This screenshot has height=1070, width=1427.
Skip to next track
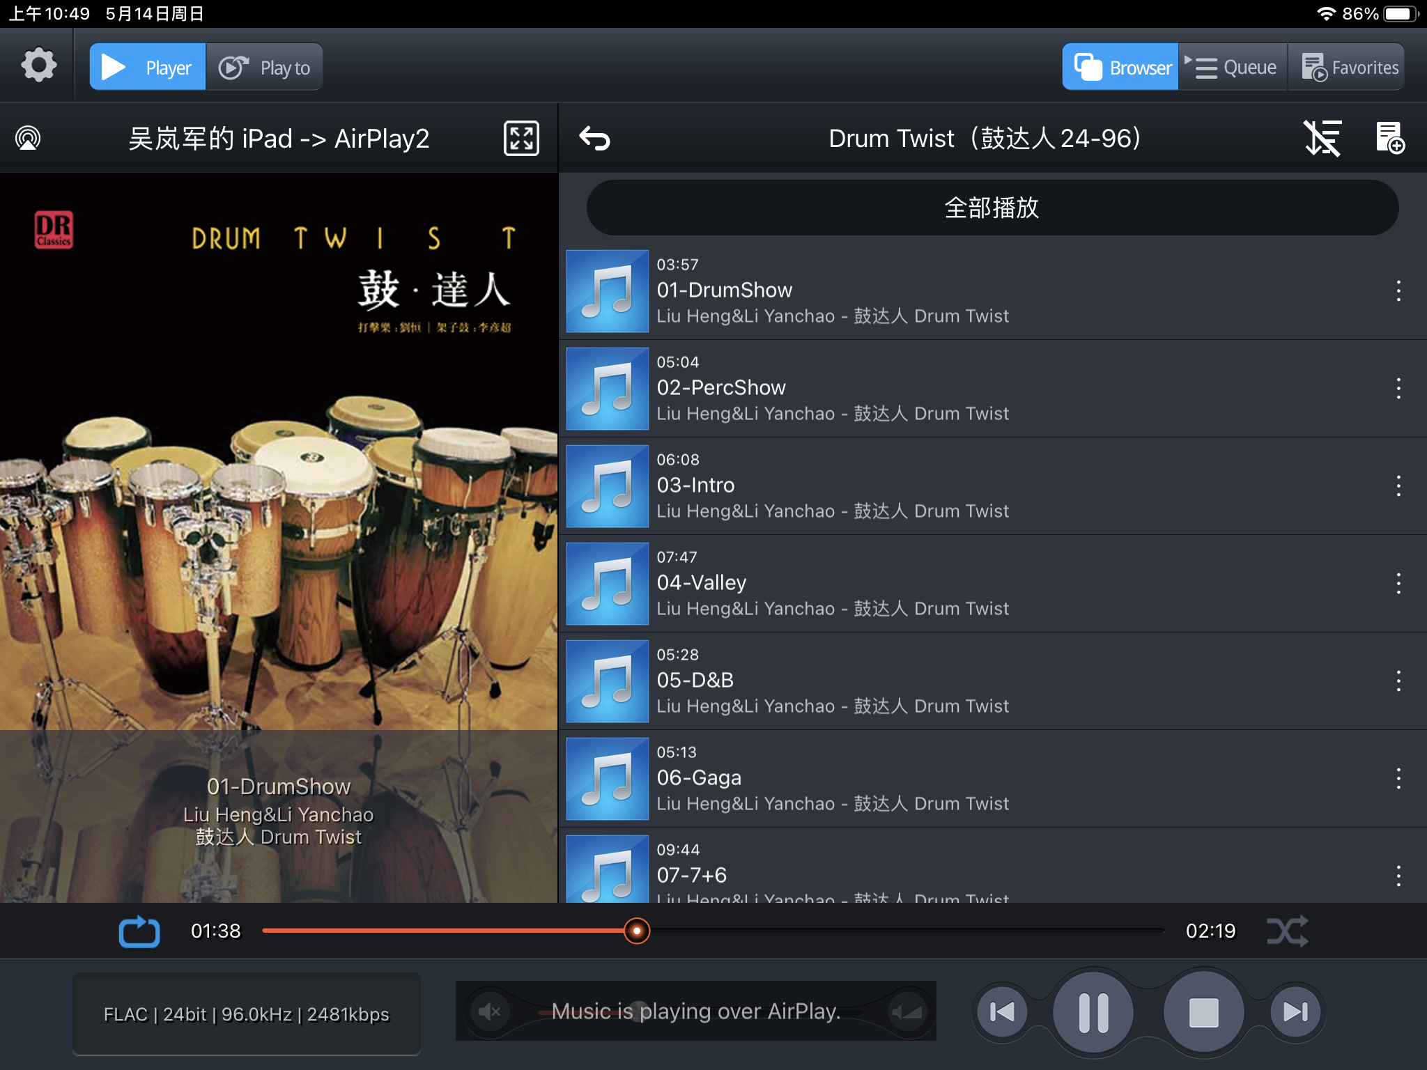coord(1296,1011)
